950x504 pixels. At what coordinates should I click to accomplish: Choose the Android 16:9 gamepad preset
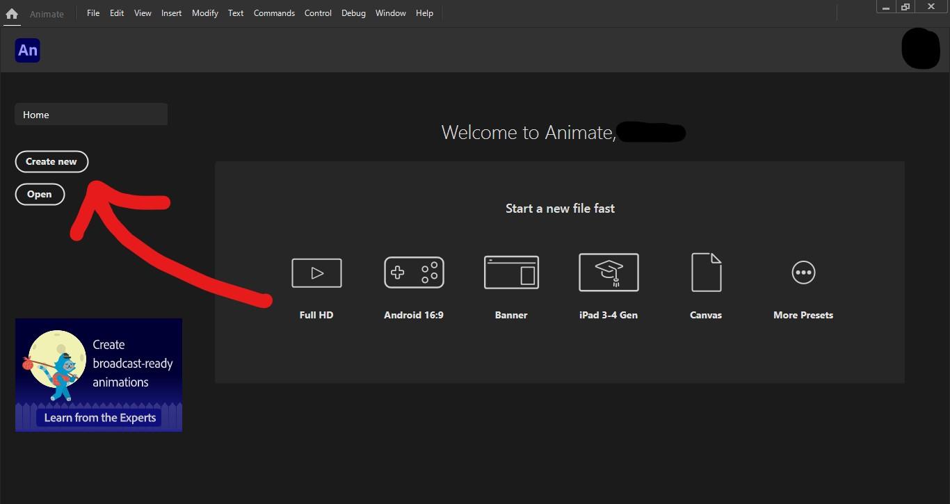point(414,273)
